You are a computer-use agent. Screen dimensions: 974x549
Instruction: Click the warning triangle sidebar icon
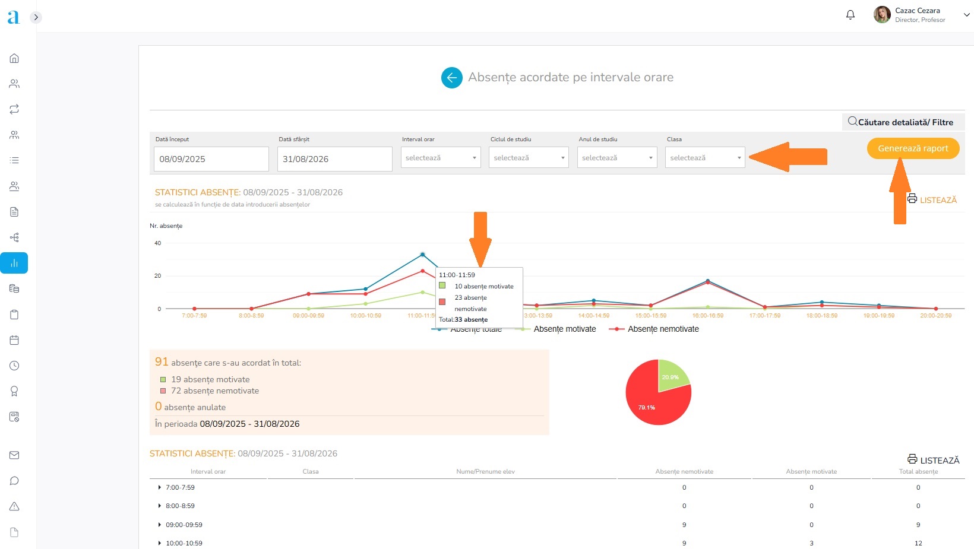[x=14, y=506]
